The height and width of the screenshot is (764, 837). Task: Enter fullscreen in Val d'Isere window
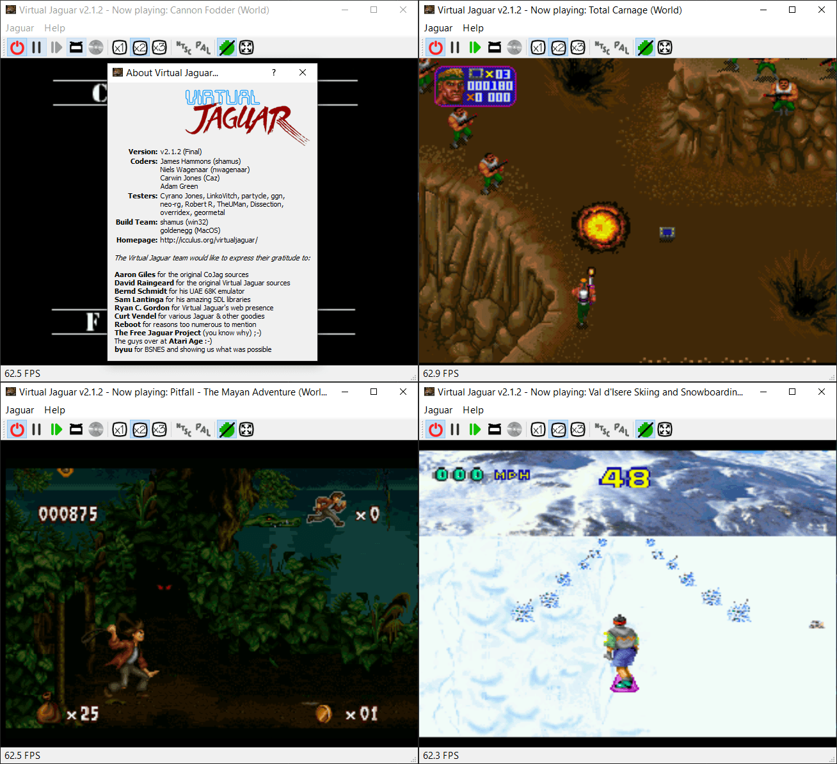[x=665, y=429]
